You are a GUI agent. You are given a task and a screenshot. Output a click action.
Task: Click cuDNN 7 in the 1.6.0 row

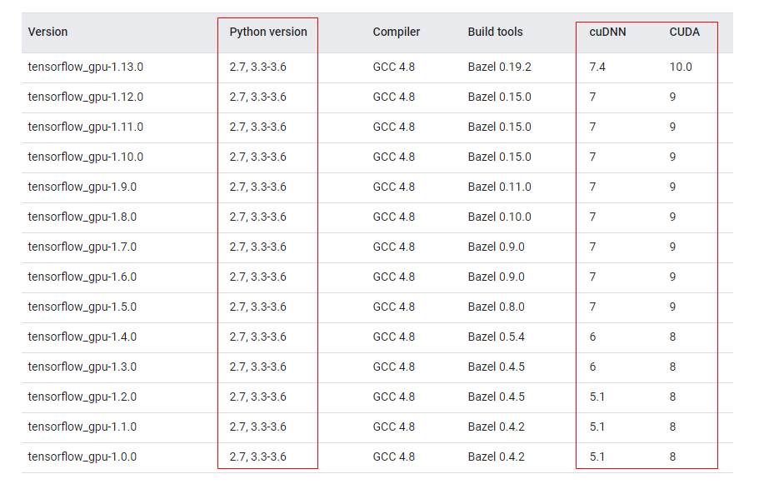[x=592, y=277]
